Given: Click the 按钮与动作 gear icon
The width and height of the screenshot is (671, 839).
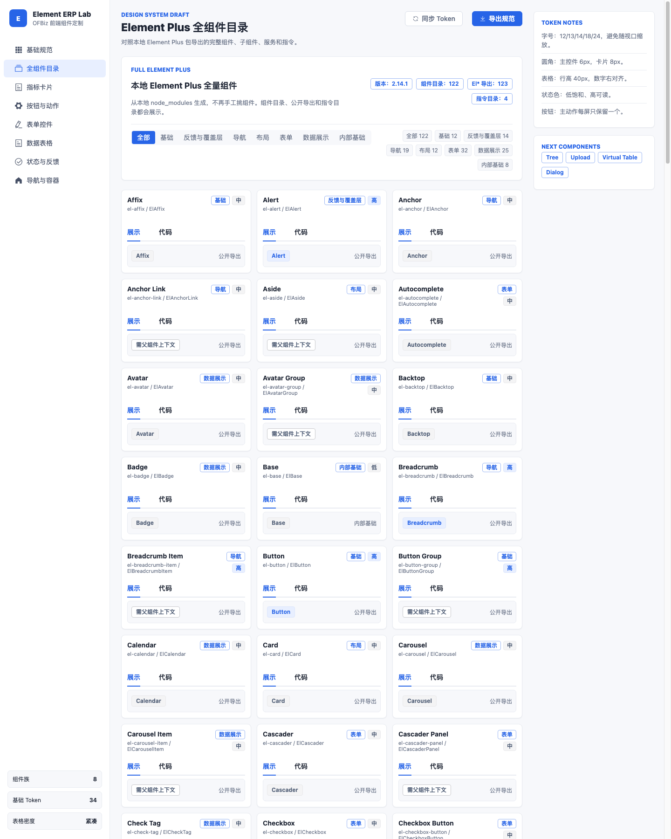Looking at the screenshot, I should point(19,106).
